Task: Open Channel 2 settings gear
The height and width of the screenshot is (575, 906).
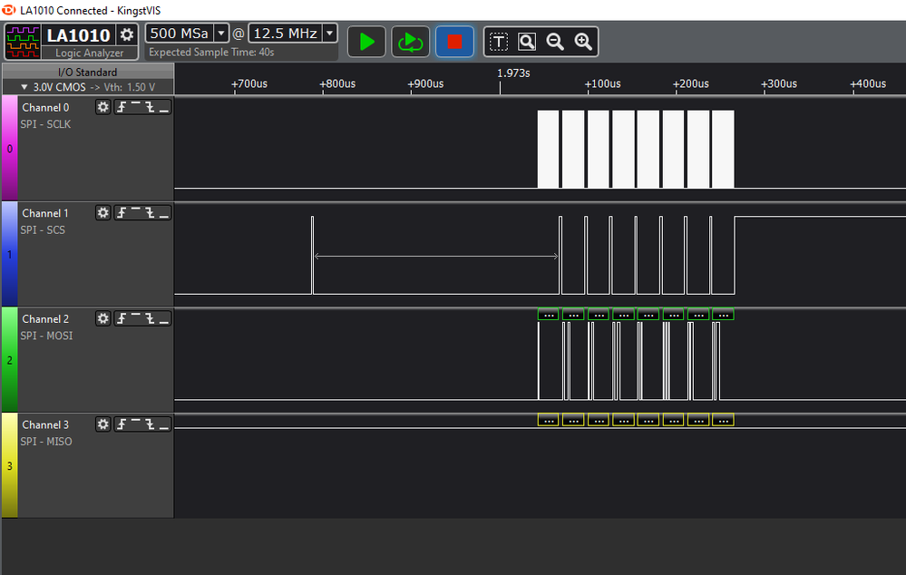Action: point(102,318)
